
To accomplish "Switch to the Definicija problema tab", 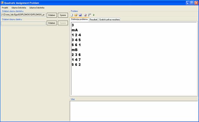I will click(79, 19).
